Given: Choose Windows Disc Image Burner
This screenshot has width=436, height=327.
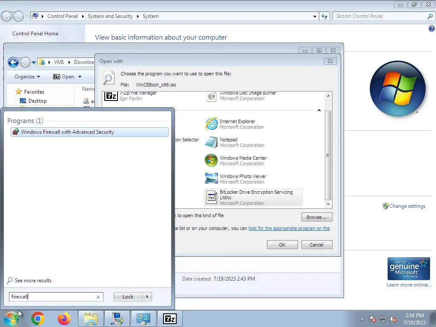Looking at the screenshot, I should point(241,96).
